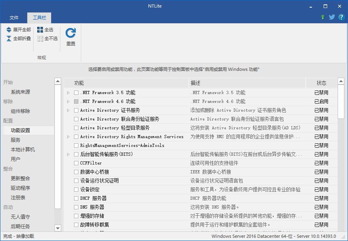Sort by the 功能 column header

[126, 83]
